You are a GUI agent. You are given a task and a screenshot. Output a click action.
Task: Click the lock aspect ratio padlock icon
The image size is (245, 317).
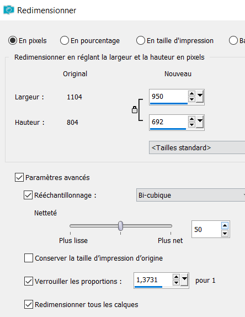point(135,110)
